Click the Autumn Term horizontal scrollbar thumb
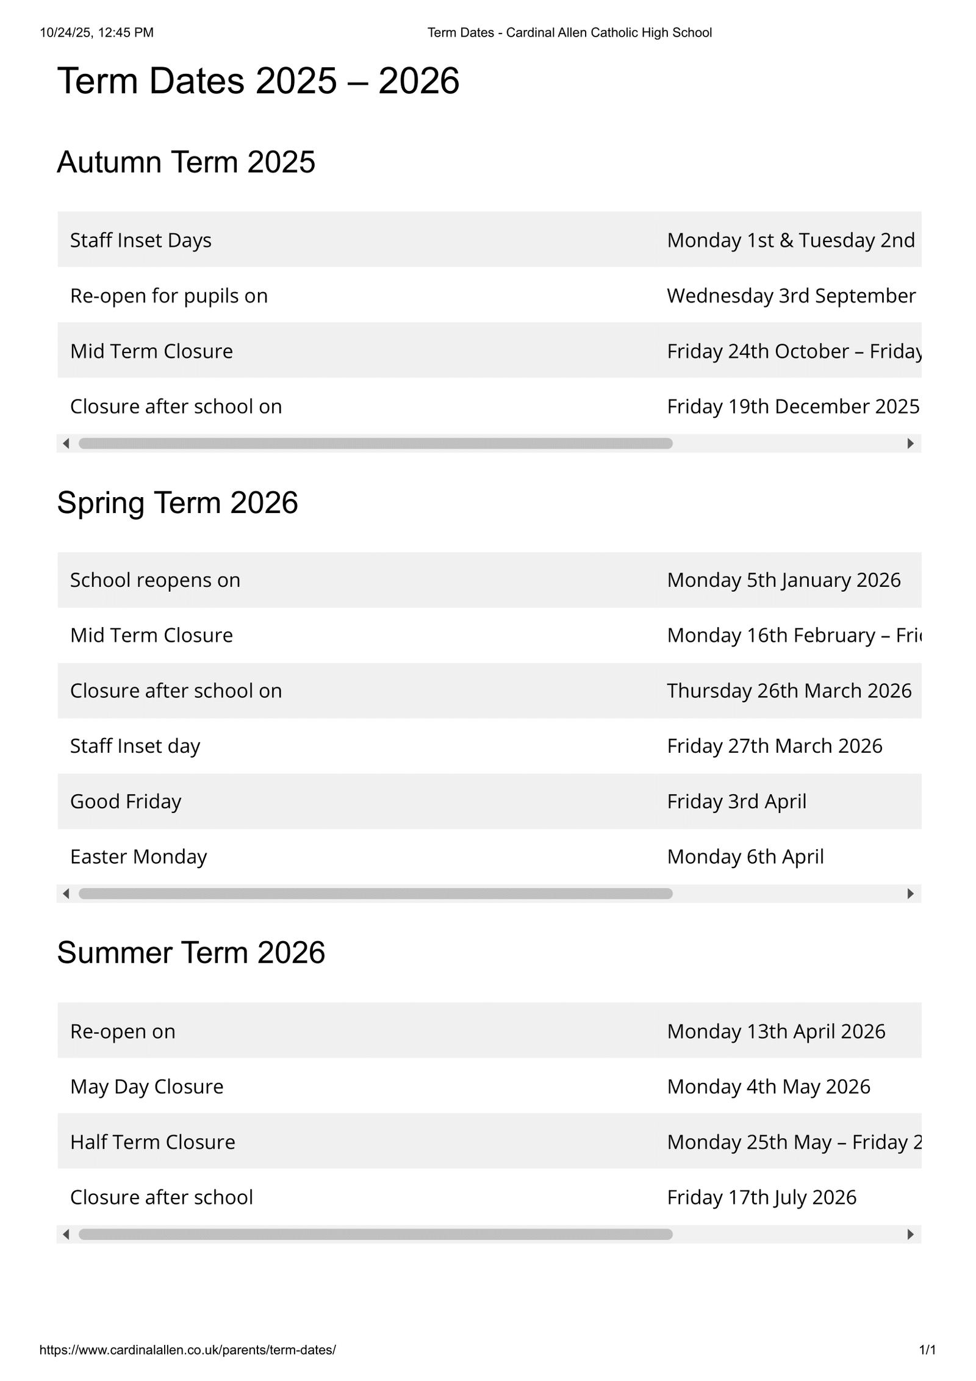976x1381 pixels. click(375, 443)
